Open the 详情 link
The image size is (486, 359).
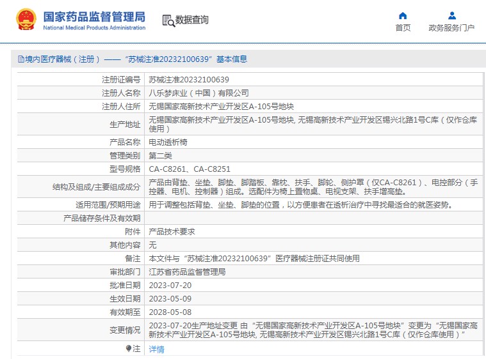(156, 349)
